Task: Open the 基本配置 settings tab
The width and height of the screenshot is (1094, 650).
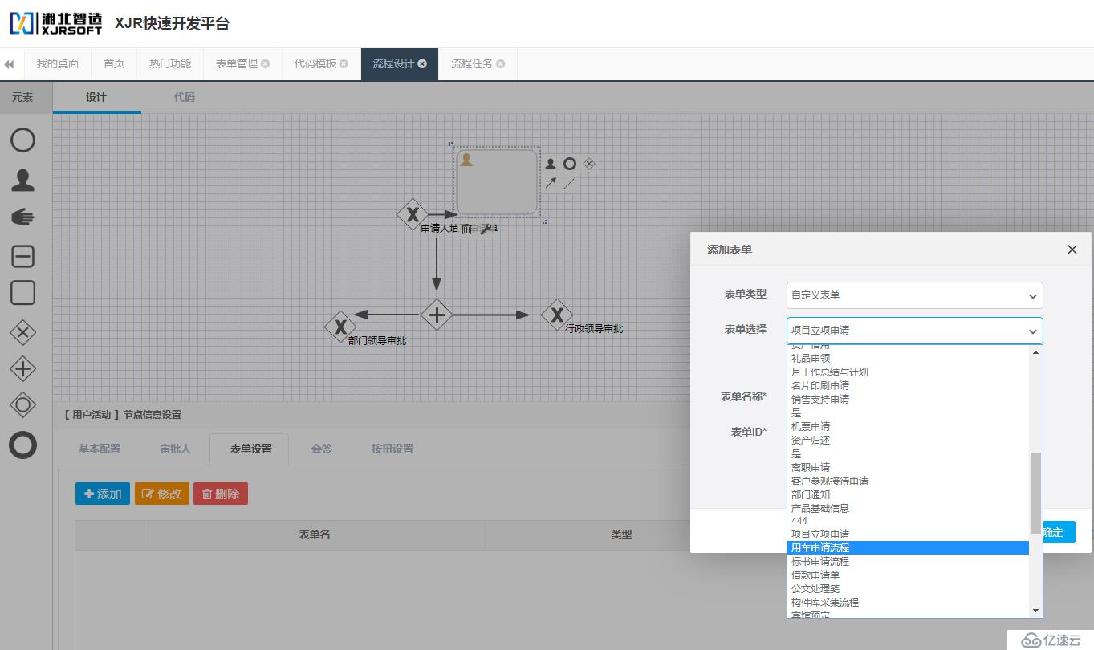Action: 100,449
